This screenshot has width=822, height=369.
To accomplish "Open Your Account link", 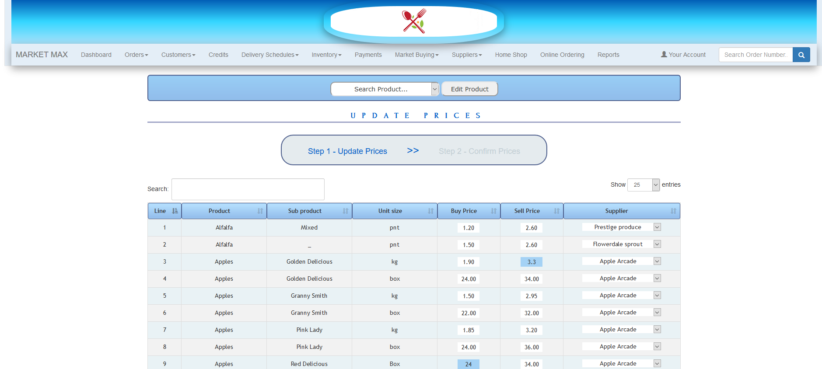I will [x=683, y=55].
